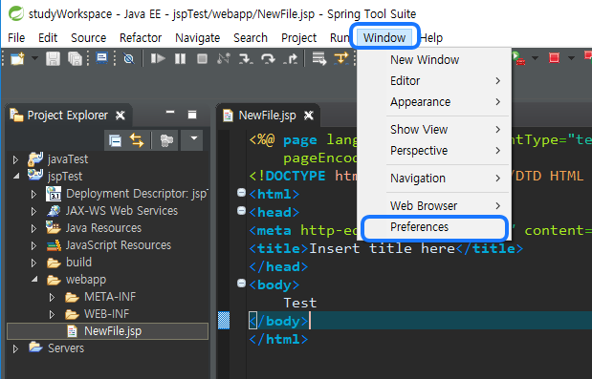Image resolution: width=592 pixels, height=379 pixels.
Task: Click the Save disk icon
Action: tap(53, 59)
